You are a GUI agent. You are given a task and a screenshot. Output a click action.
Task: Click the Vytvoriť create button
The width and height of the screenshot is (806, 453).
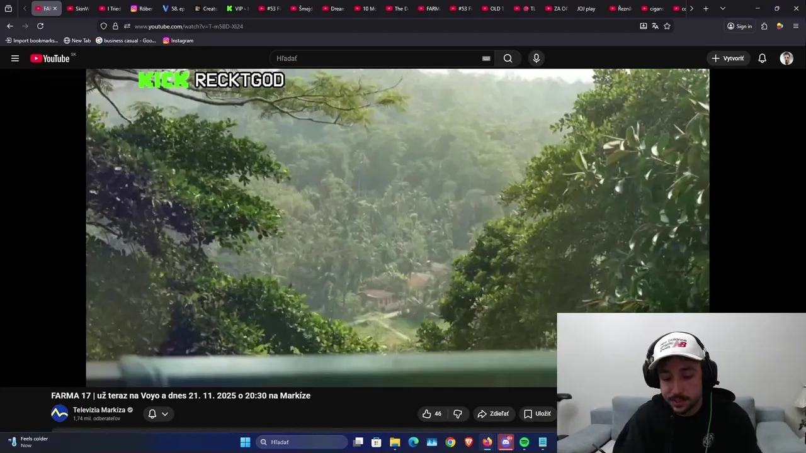coord(728,59)
